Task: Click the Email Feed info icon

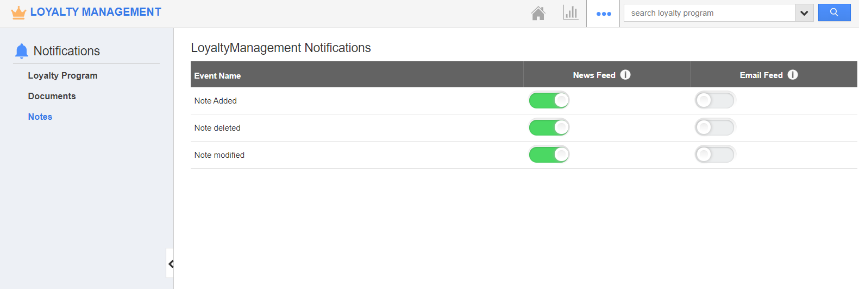Action: coord(793,75)
